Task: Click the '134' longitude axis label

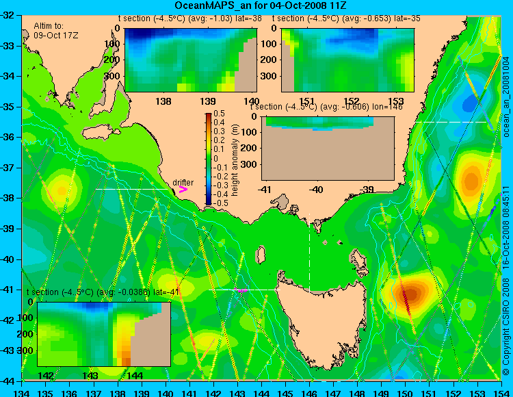Action: click(x=22, y=392)
